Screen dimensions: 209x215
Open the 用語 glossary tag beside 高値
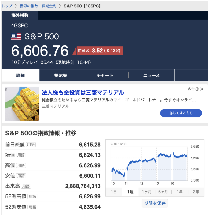tap(21, 165)
